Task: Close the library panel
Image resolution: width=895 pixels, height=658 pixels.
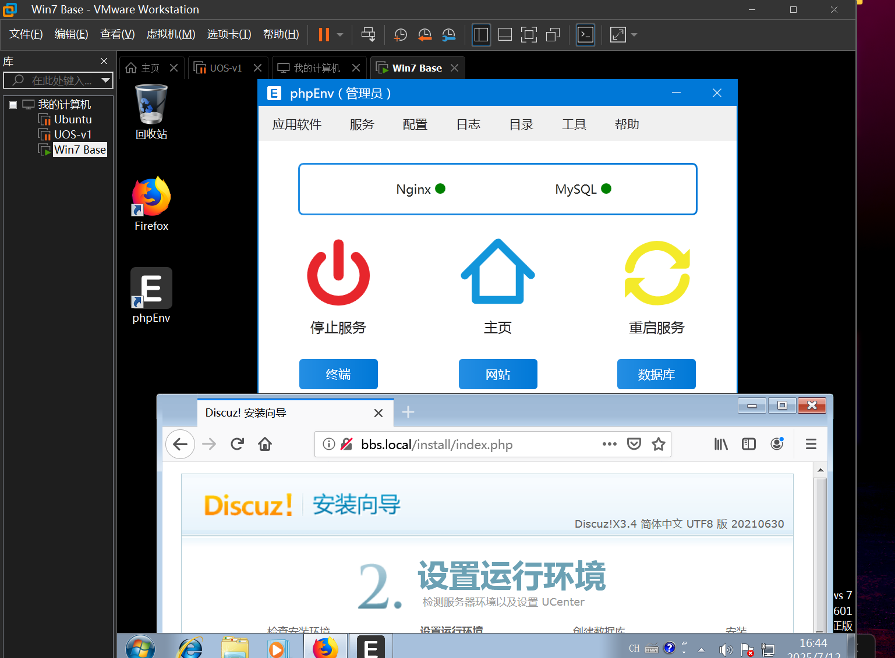Action: tap(104, 61)
